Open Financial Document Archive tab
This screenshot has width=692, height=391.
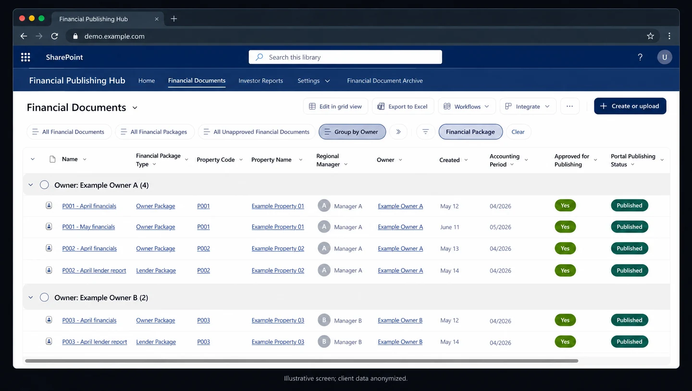tap(385, 81)
